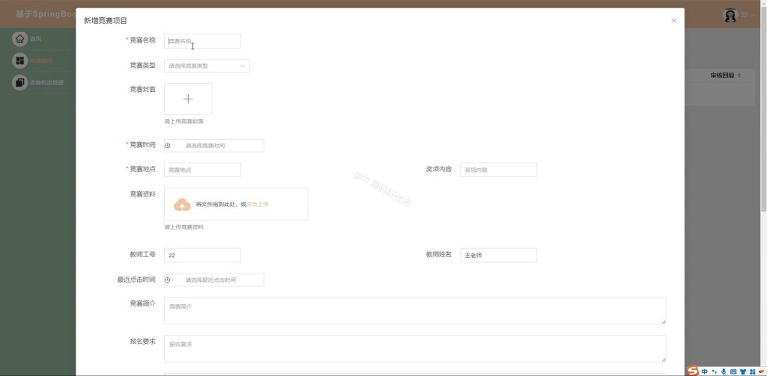The height and width of the screenshot is (376, 767).
Task: Sort the table by the 审核回复 column arrows
Action: click(739, 75)
